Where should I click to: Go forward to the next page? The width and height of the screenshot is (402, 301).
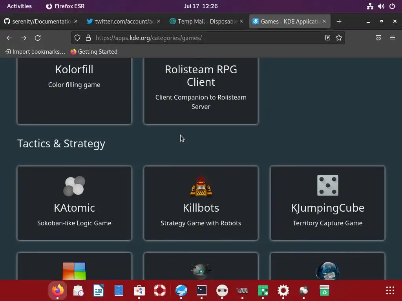24,38
